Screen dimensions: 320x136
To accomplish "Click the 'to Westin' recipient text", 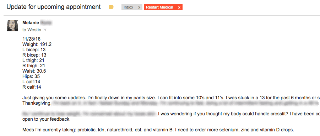I will (32, 30).
